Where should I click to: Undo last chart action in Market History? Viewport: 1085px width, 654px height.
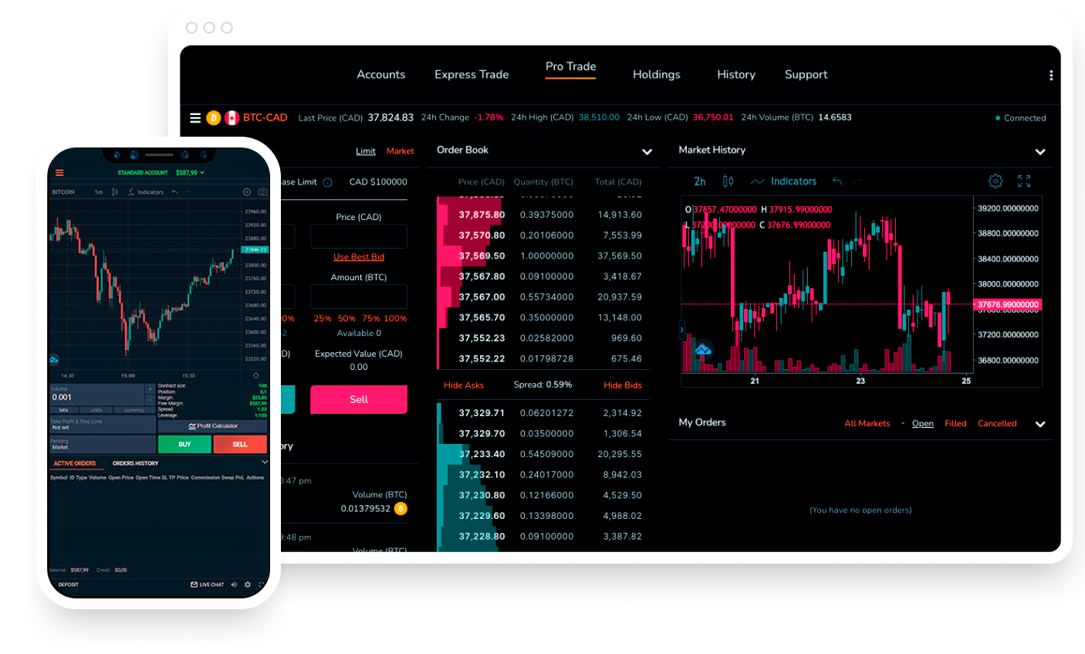tap(837, 181)
